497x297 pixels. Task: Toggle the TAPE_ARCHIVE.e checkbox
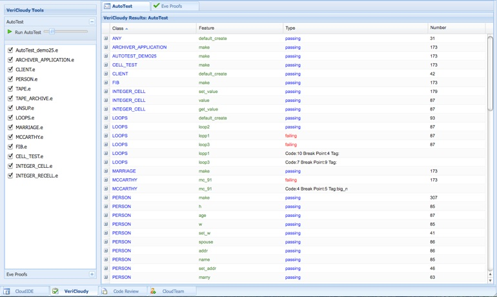tap(10, 98)
